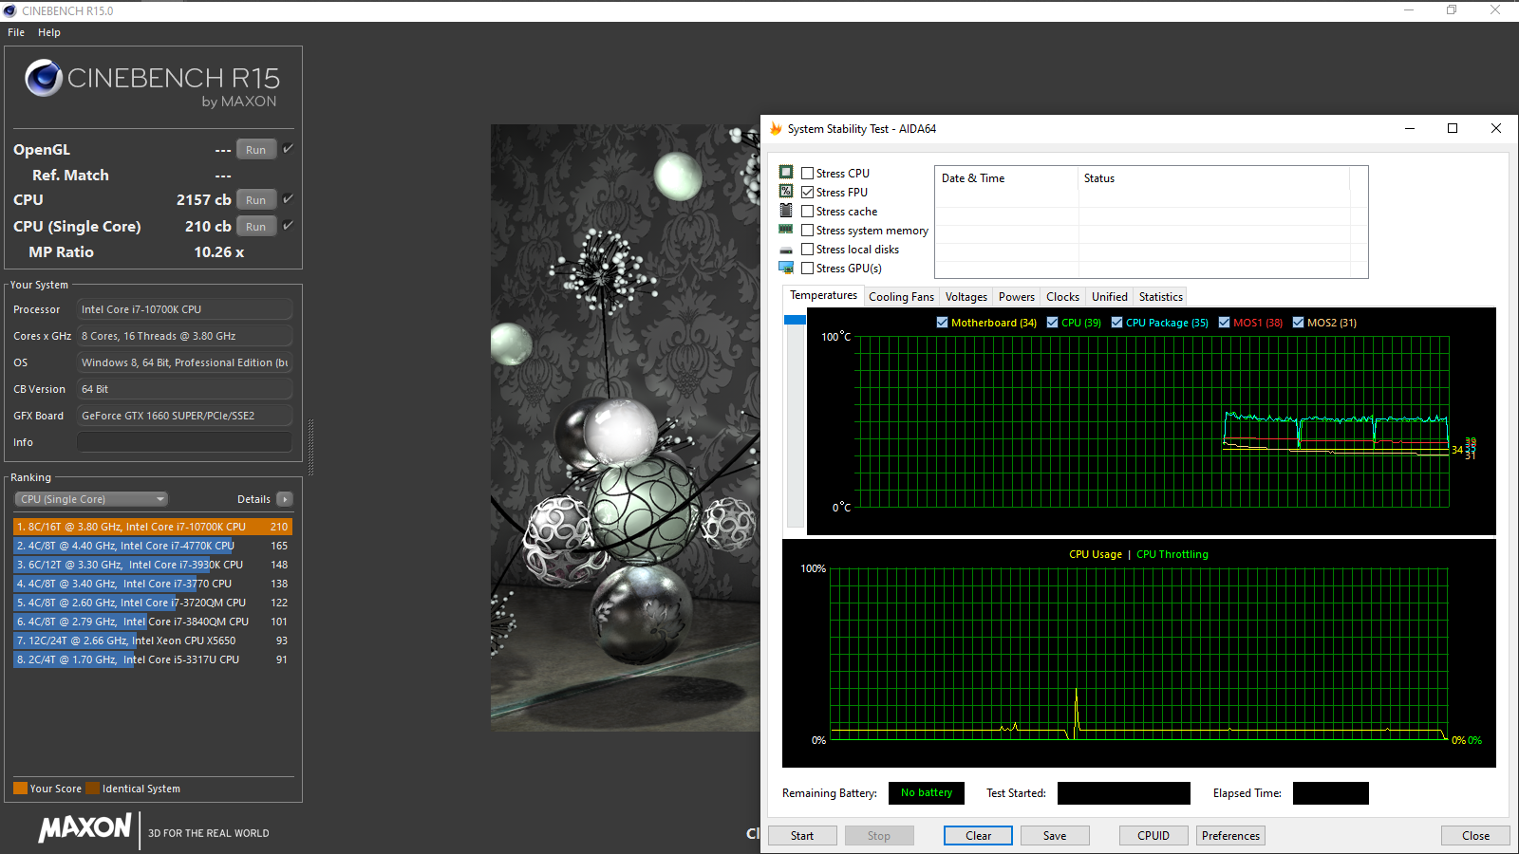1519x854 pixels.
Task: Click the empty Info input field
Action: click(184, 442)
